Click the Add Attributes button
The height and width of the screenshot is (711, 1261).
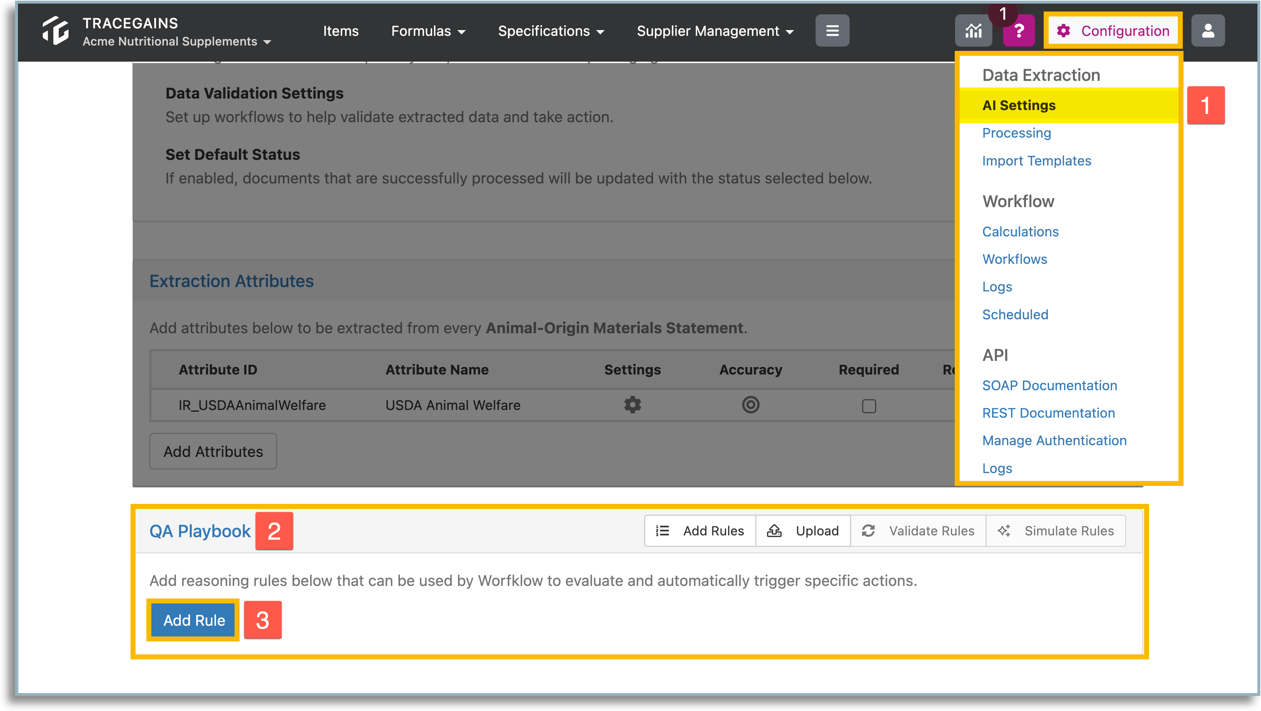213,451
